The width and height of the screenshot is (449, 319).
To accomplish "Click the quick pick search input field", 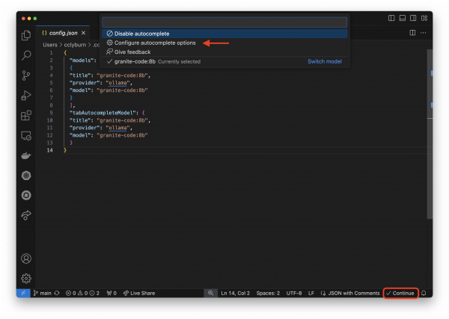I will 224,22.
